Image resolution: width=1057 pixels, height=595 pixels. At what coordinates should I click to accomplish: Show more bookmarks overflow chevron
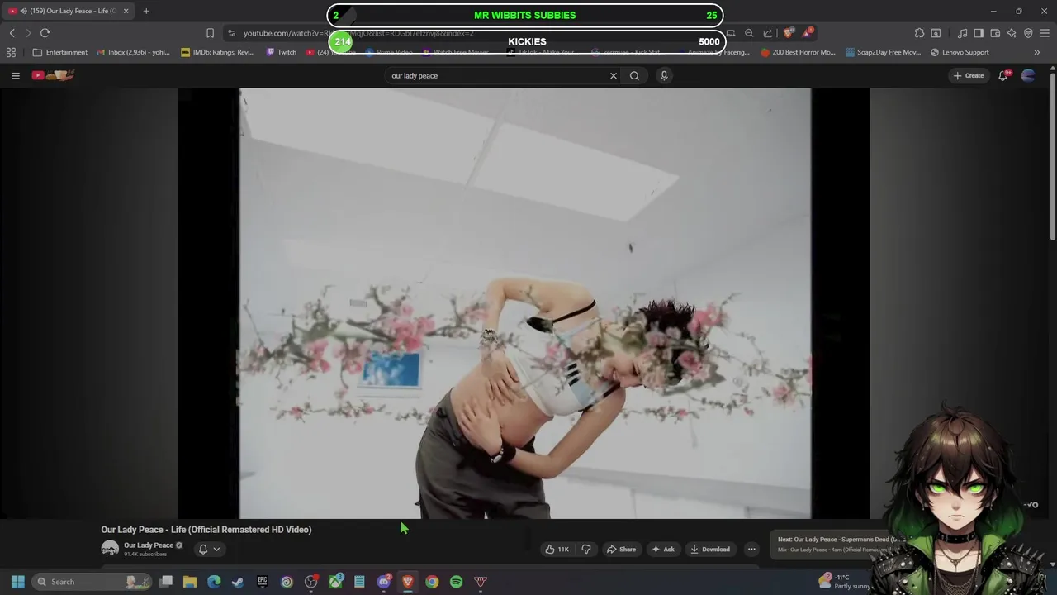(x=1037, y=52)
